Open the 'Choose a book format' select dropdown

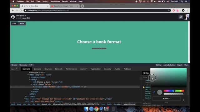click(99, 49)
